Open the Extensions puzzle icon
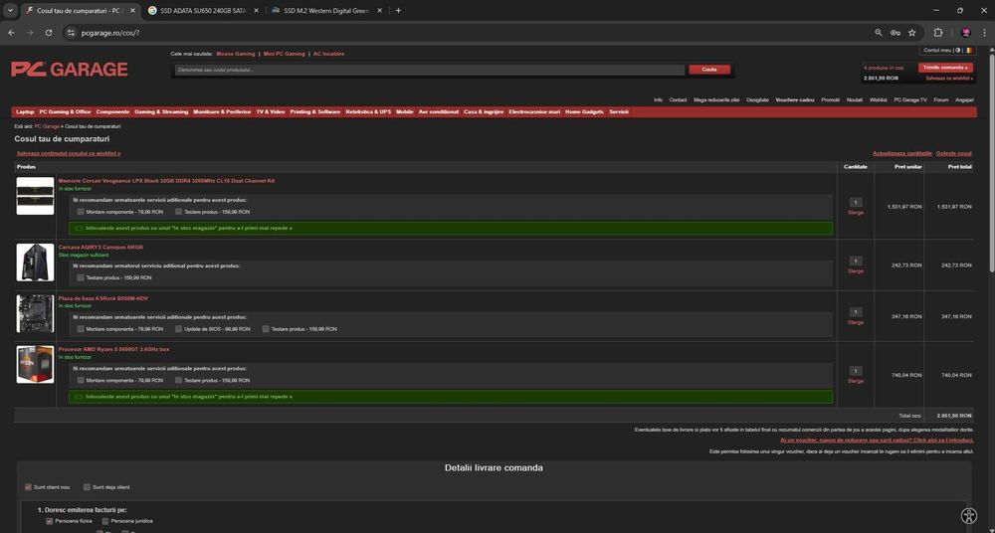 point(938,33)
